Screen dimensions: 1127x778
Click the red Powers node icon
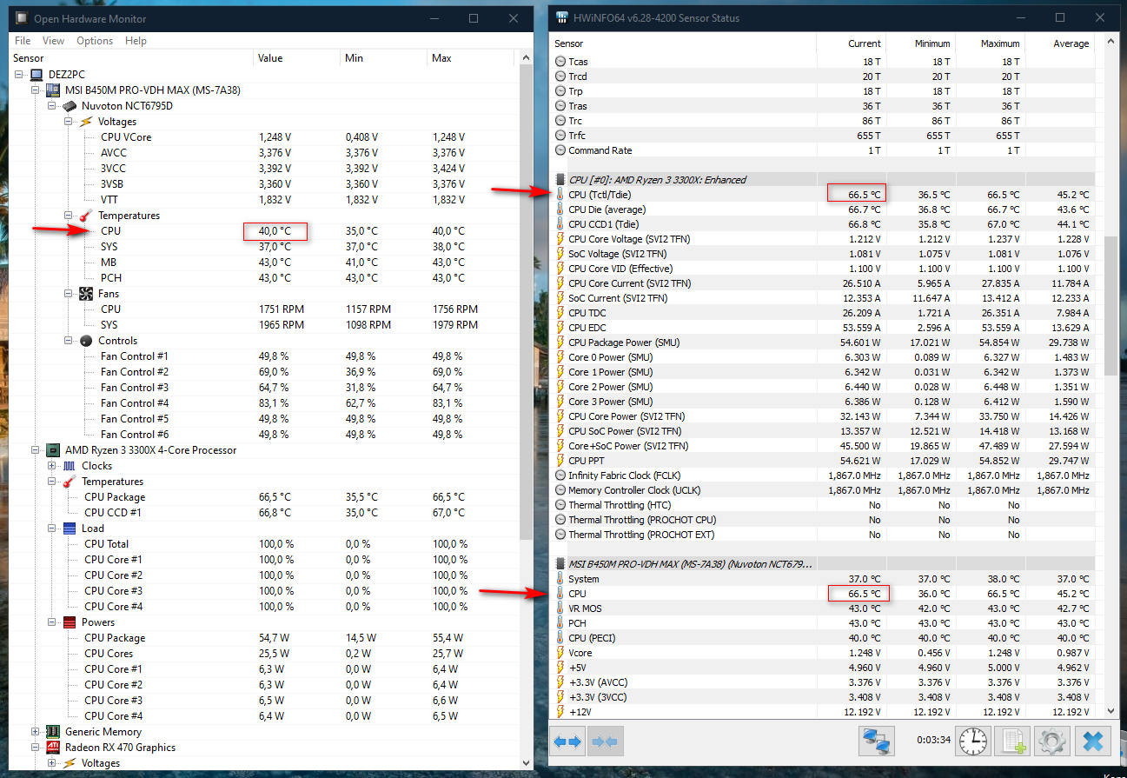(70, 622)
